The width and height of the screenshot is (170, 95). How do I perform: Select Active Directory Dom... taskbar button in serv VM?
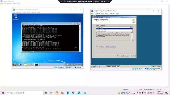click(113, 66)
